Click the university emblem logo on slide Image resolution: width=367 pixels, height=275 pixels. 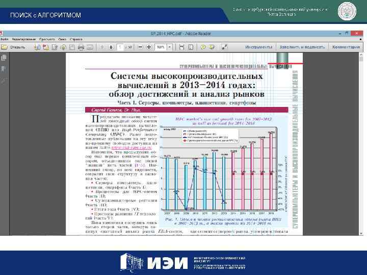[x=347, y=11]
